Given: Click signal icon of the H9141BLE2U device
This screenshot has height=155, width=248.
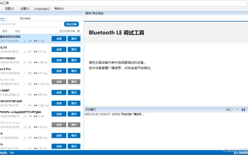Looking at the screenshot, I should coord(25,62).
